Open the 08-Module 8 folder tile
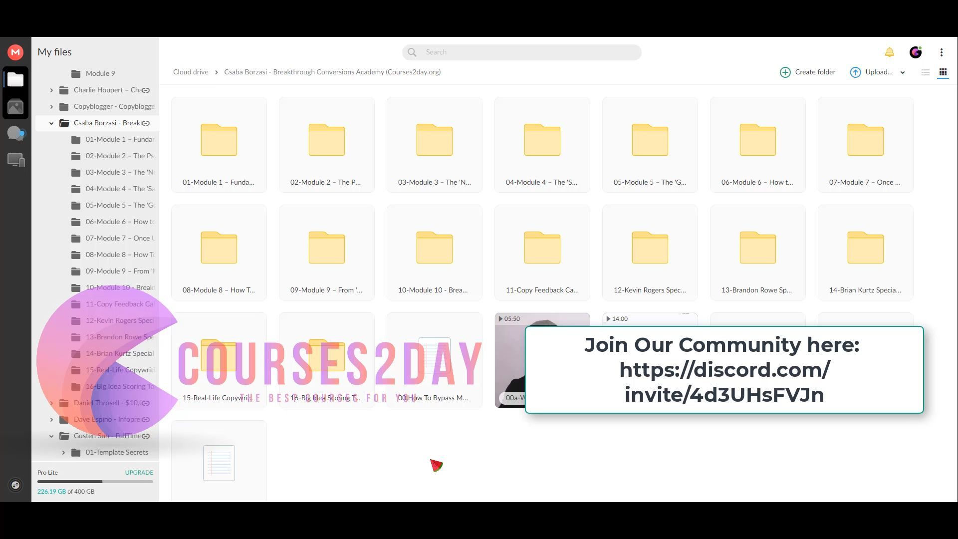 tap(219, 253)
